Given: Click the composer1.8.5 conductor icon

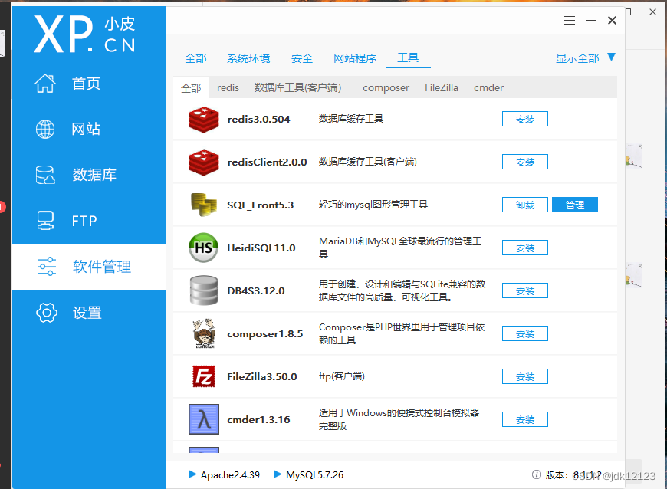Looking at the screenshot, I should pos(204,334).
